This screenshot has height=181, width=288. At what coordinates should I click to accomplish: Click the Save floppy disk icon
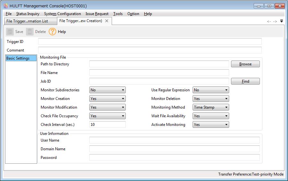[10, 32]
